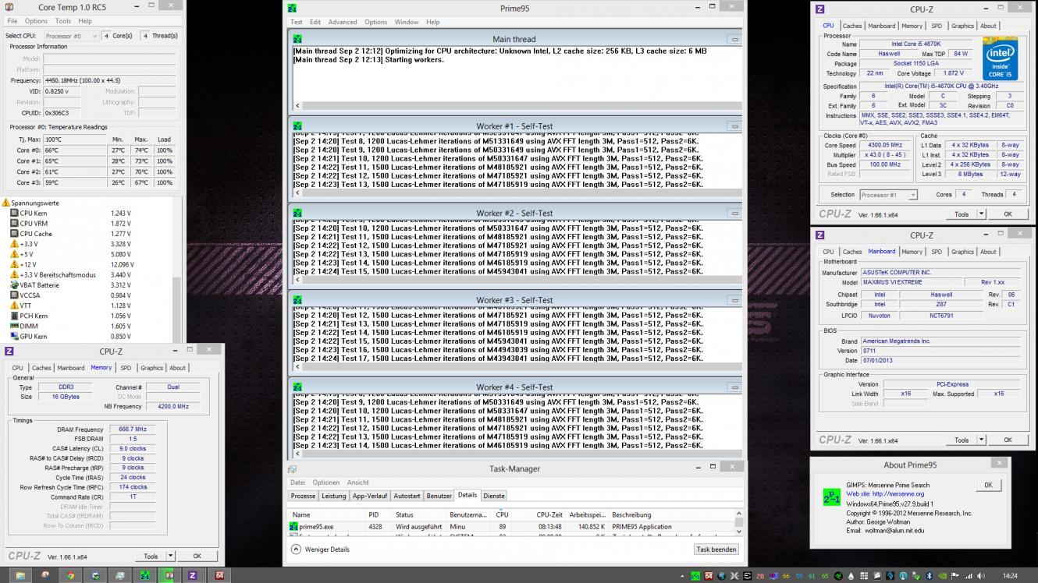This screenshot has height=583, width=1038.
Task: Open Tools dropdown arrow in CPU-Z Memory window
Action: (x=171, y=556)
